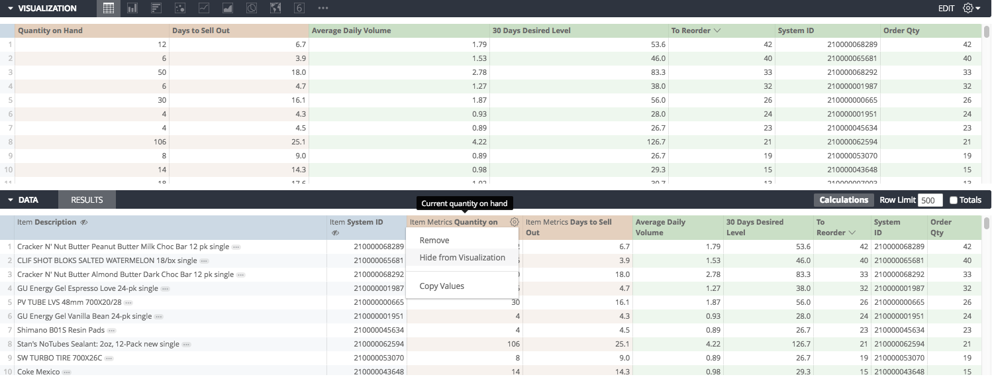The height and width of the screenshot is (389, 992).
Task: Open ellipsis beside Stan's NoTubes Sealant
Action: point(187,345)
